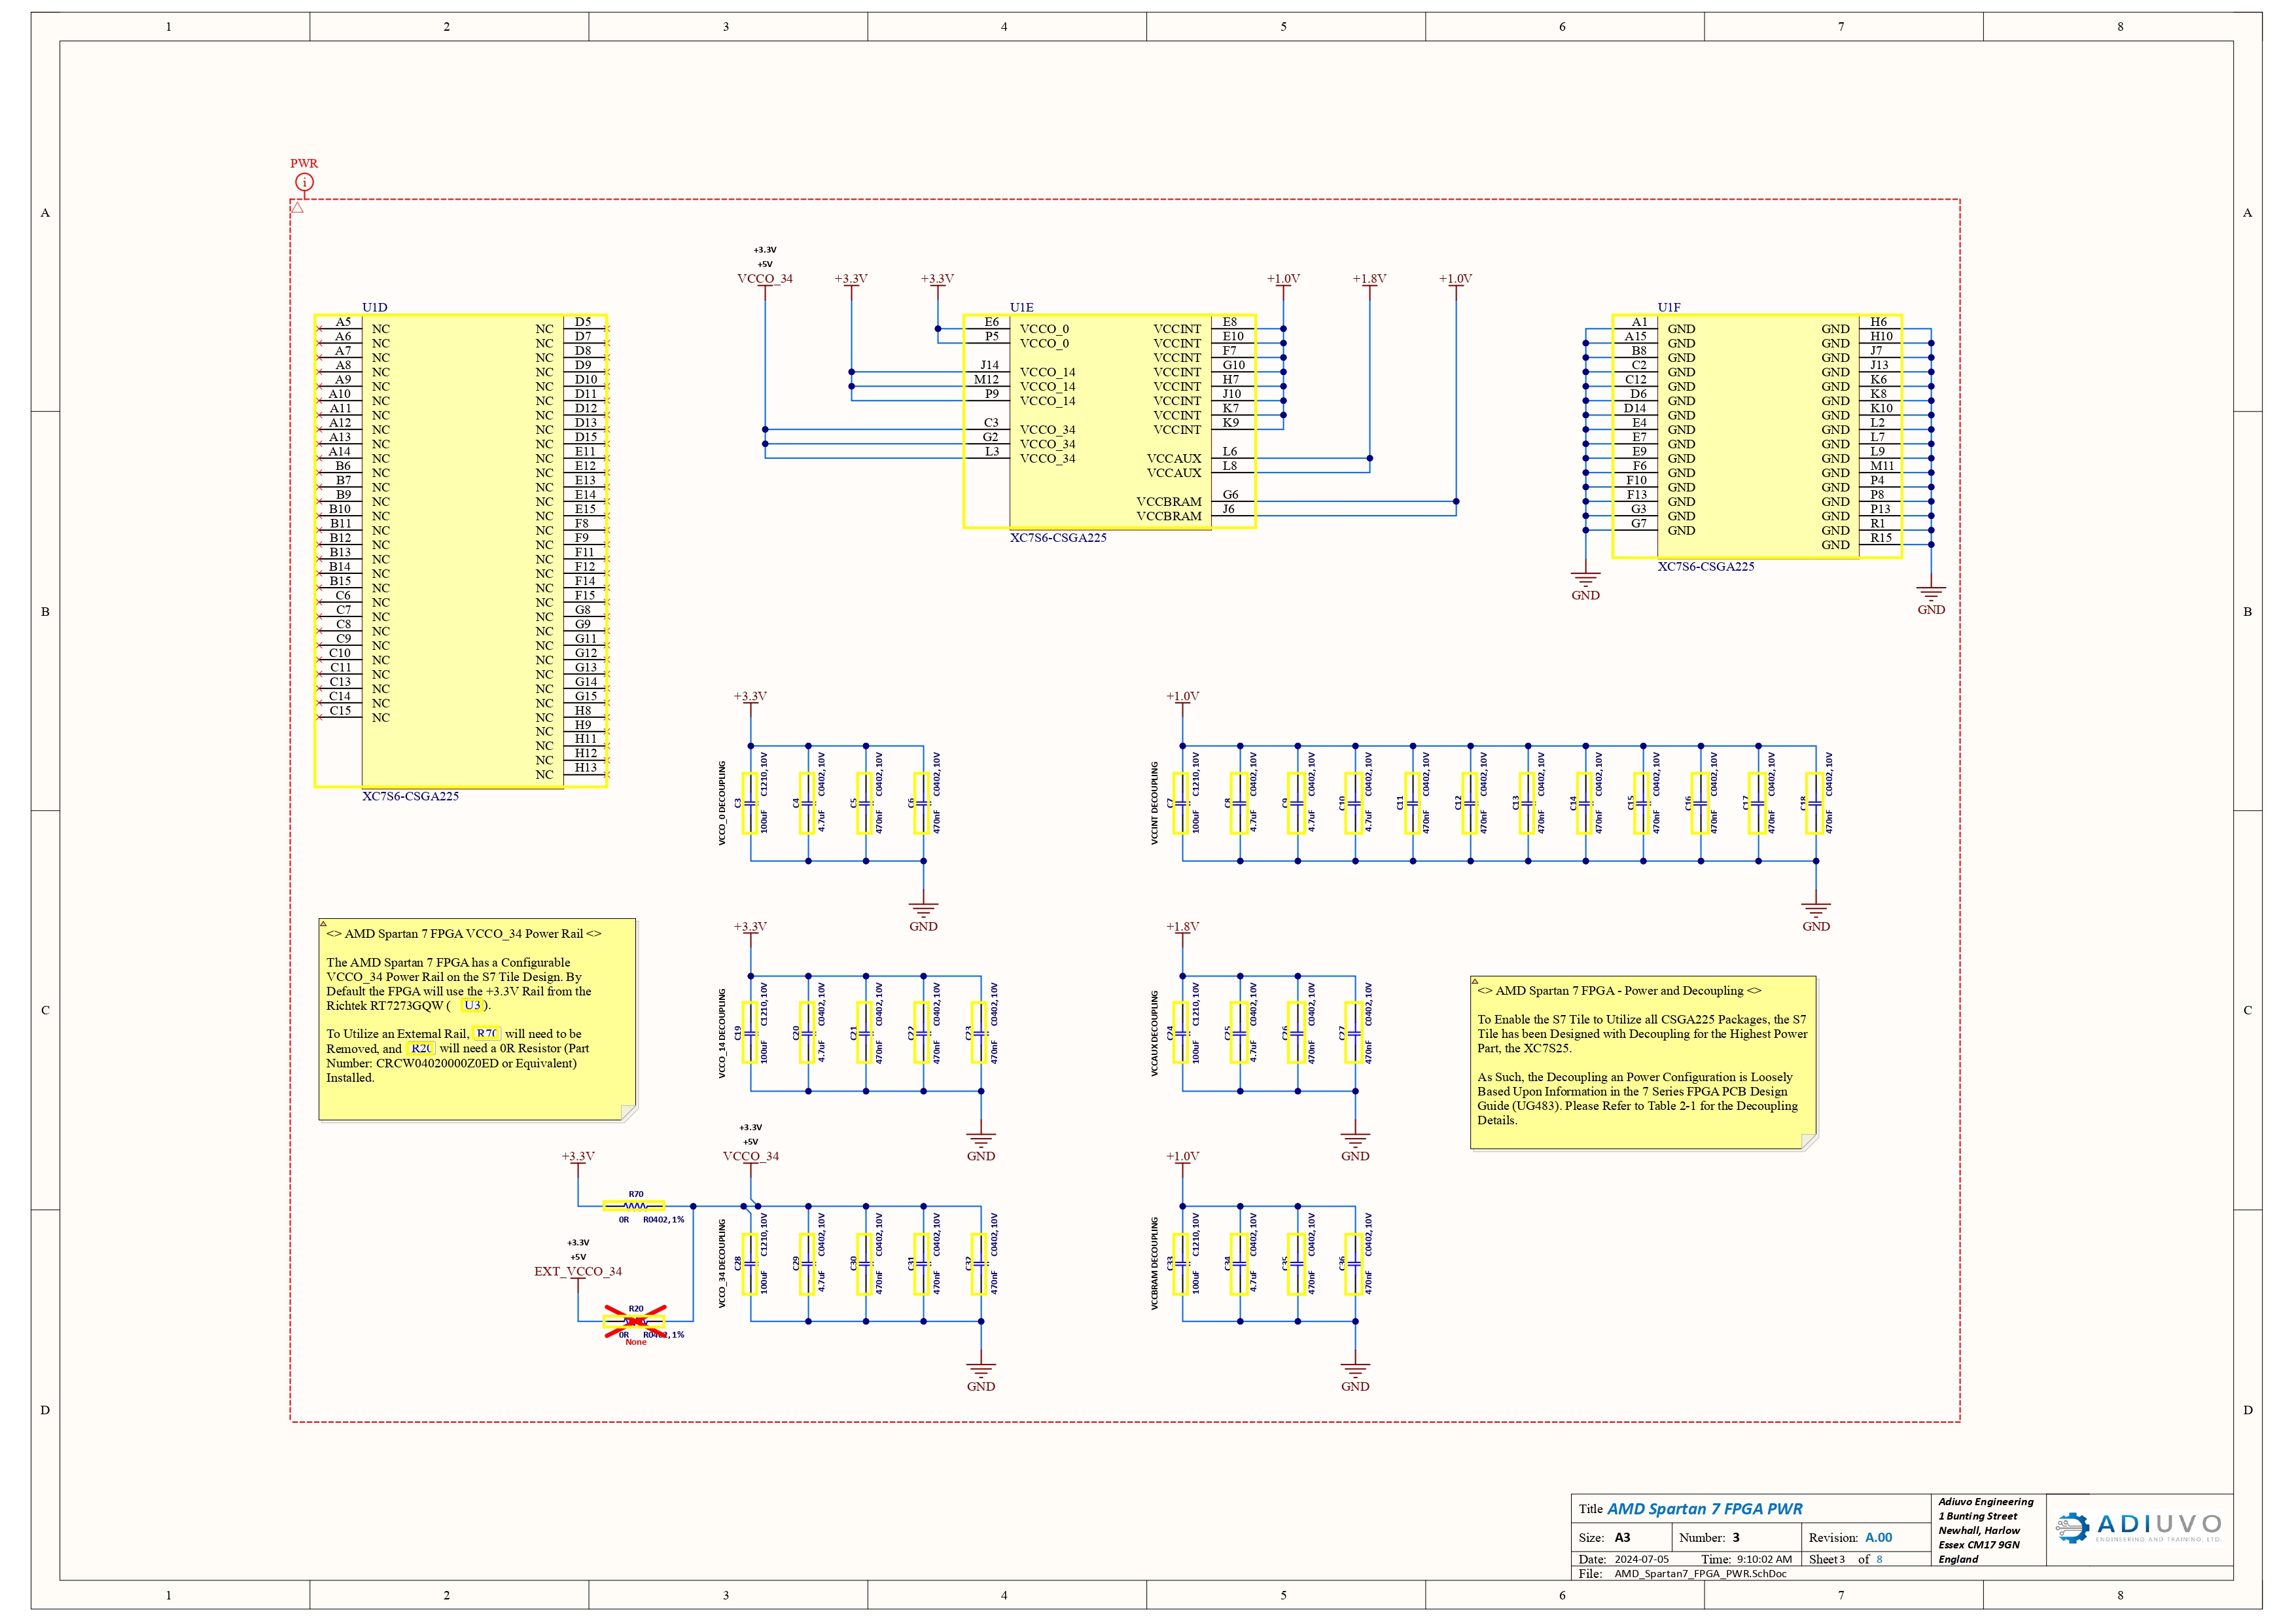Click the VCCBRAM DECOUPLING label
Viewport: 2296px width, 1623px height.
click(x=1154, y=1263)
